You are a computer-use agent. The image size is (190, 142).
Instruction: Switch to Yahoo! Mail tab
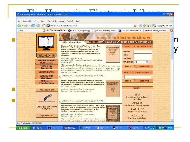click(156, 31)
